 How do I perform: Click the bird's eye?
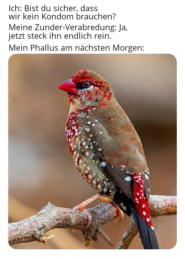pos(86,84)
